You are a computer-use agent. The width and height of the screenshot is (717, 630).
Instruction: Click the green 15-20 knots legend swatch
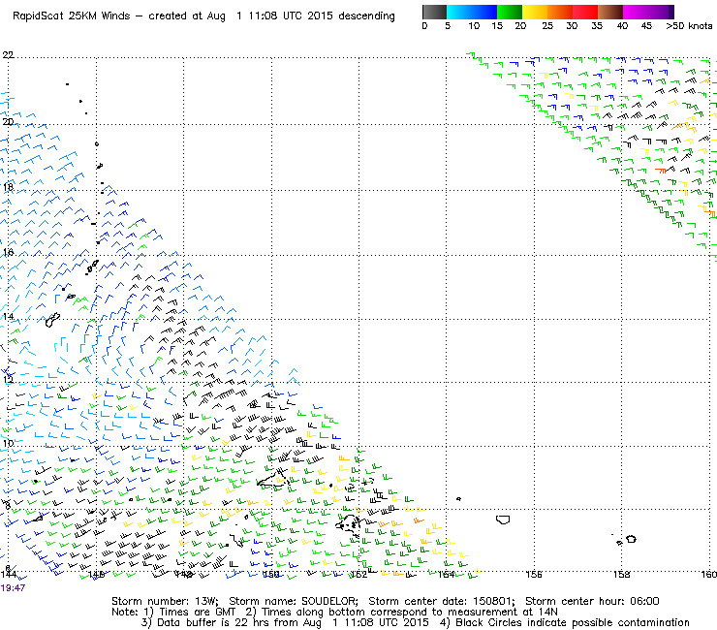(510, 12)
